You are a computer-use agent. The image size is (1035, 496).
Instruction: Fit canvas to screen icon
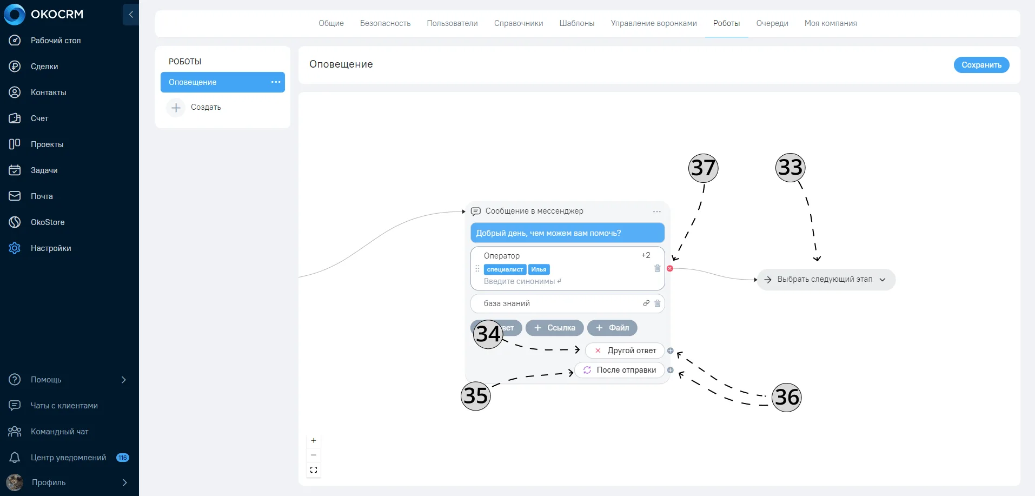314,470
